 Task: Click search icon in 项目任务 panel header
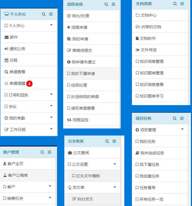(x=175, y=118)
